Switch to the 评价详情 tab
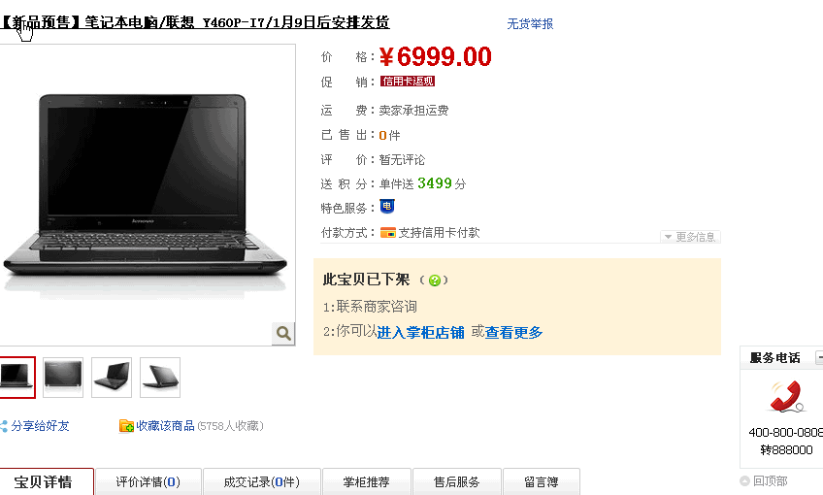This screenshot has height=495, width=823. pos(148,481)
